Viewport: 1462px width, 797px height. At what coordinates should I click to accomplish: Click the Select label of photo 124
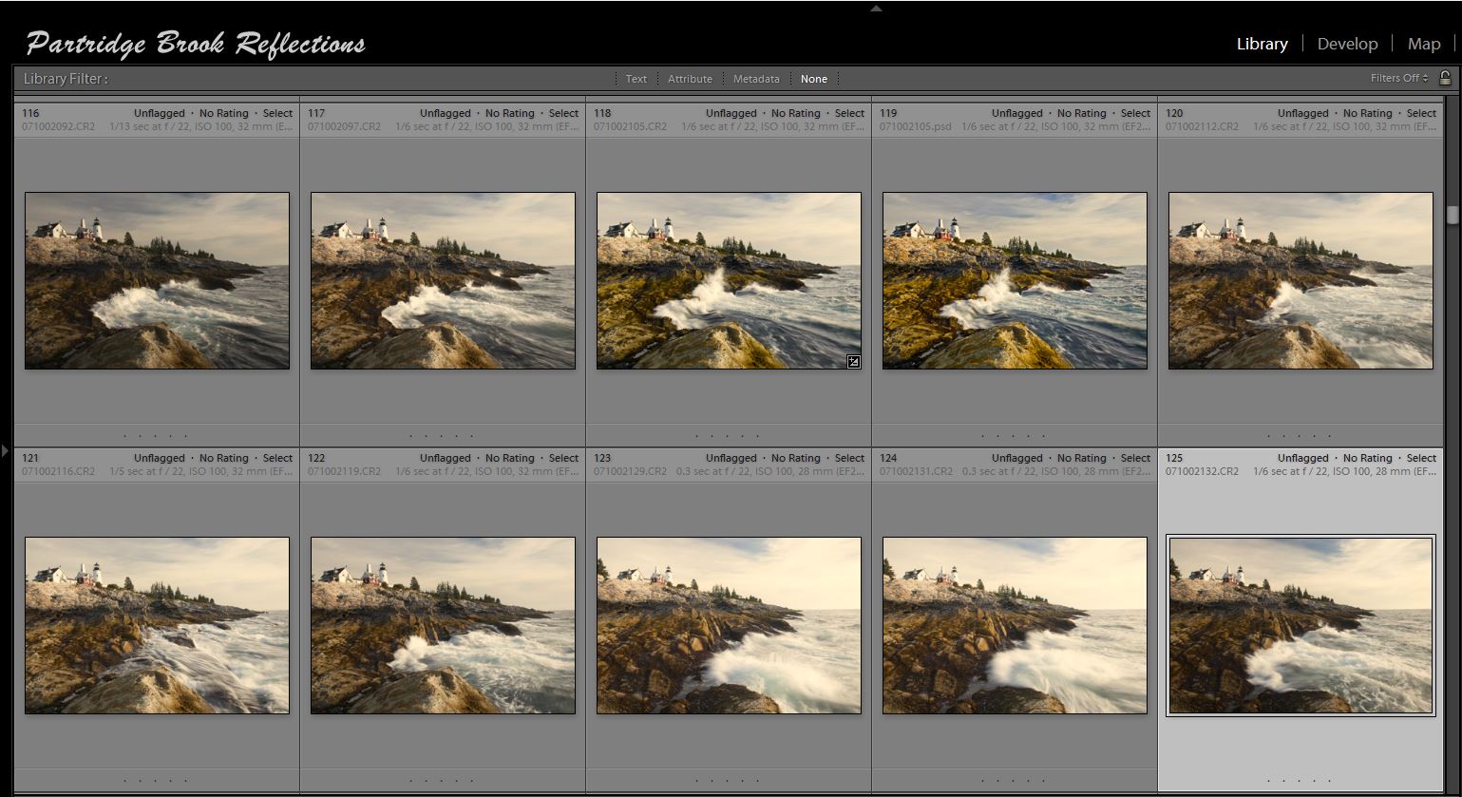(1136, 458)
